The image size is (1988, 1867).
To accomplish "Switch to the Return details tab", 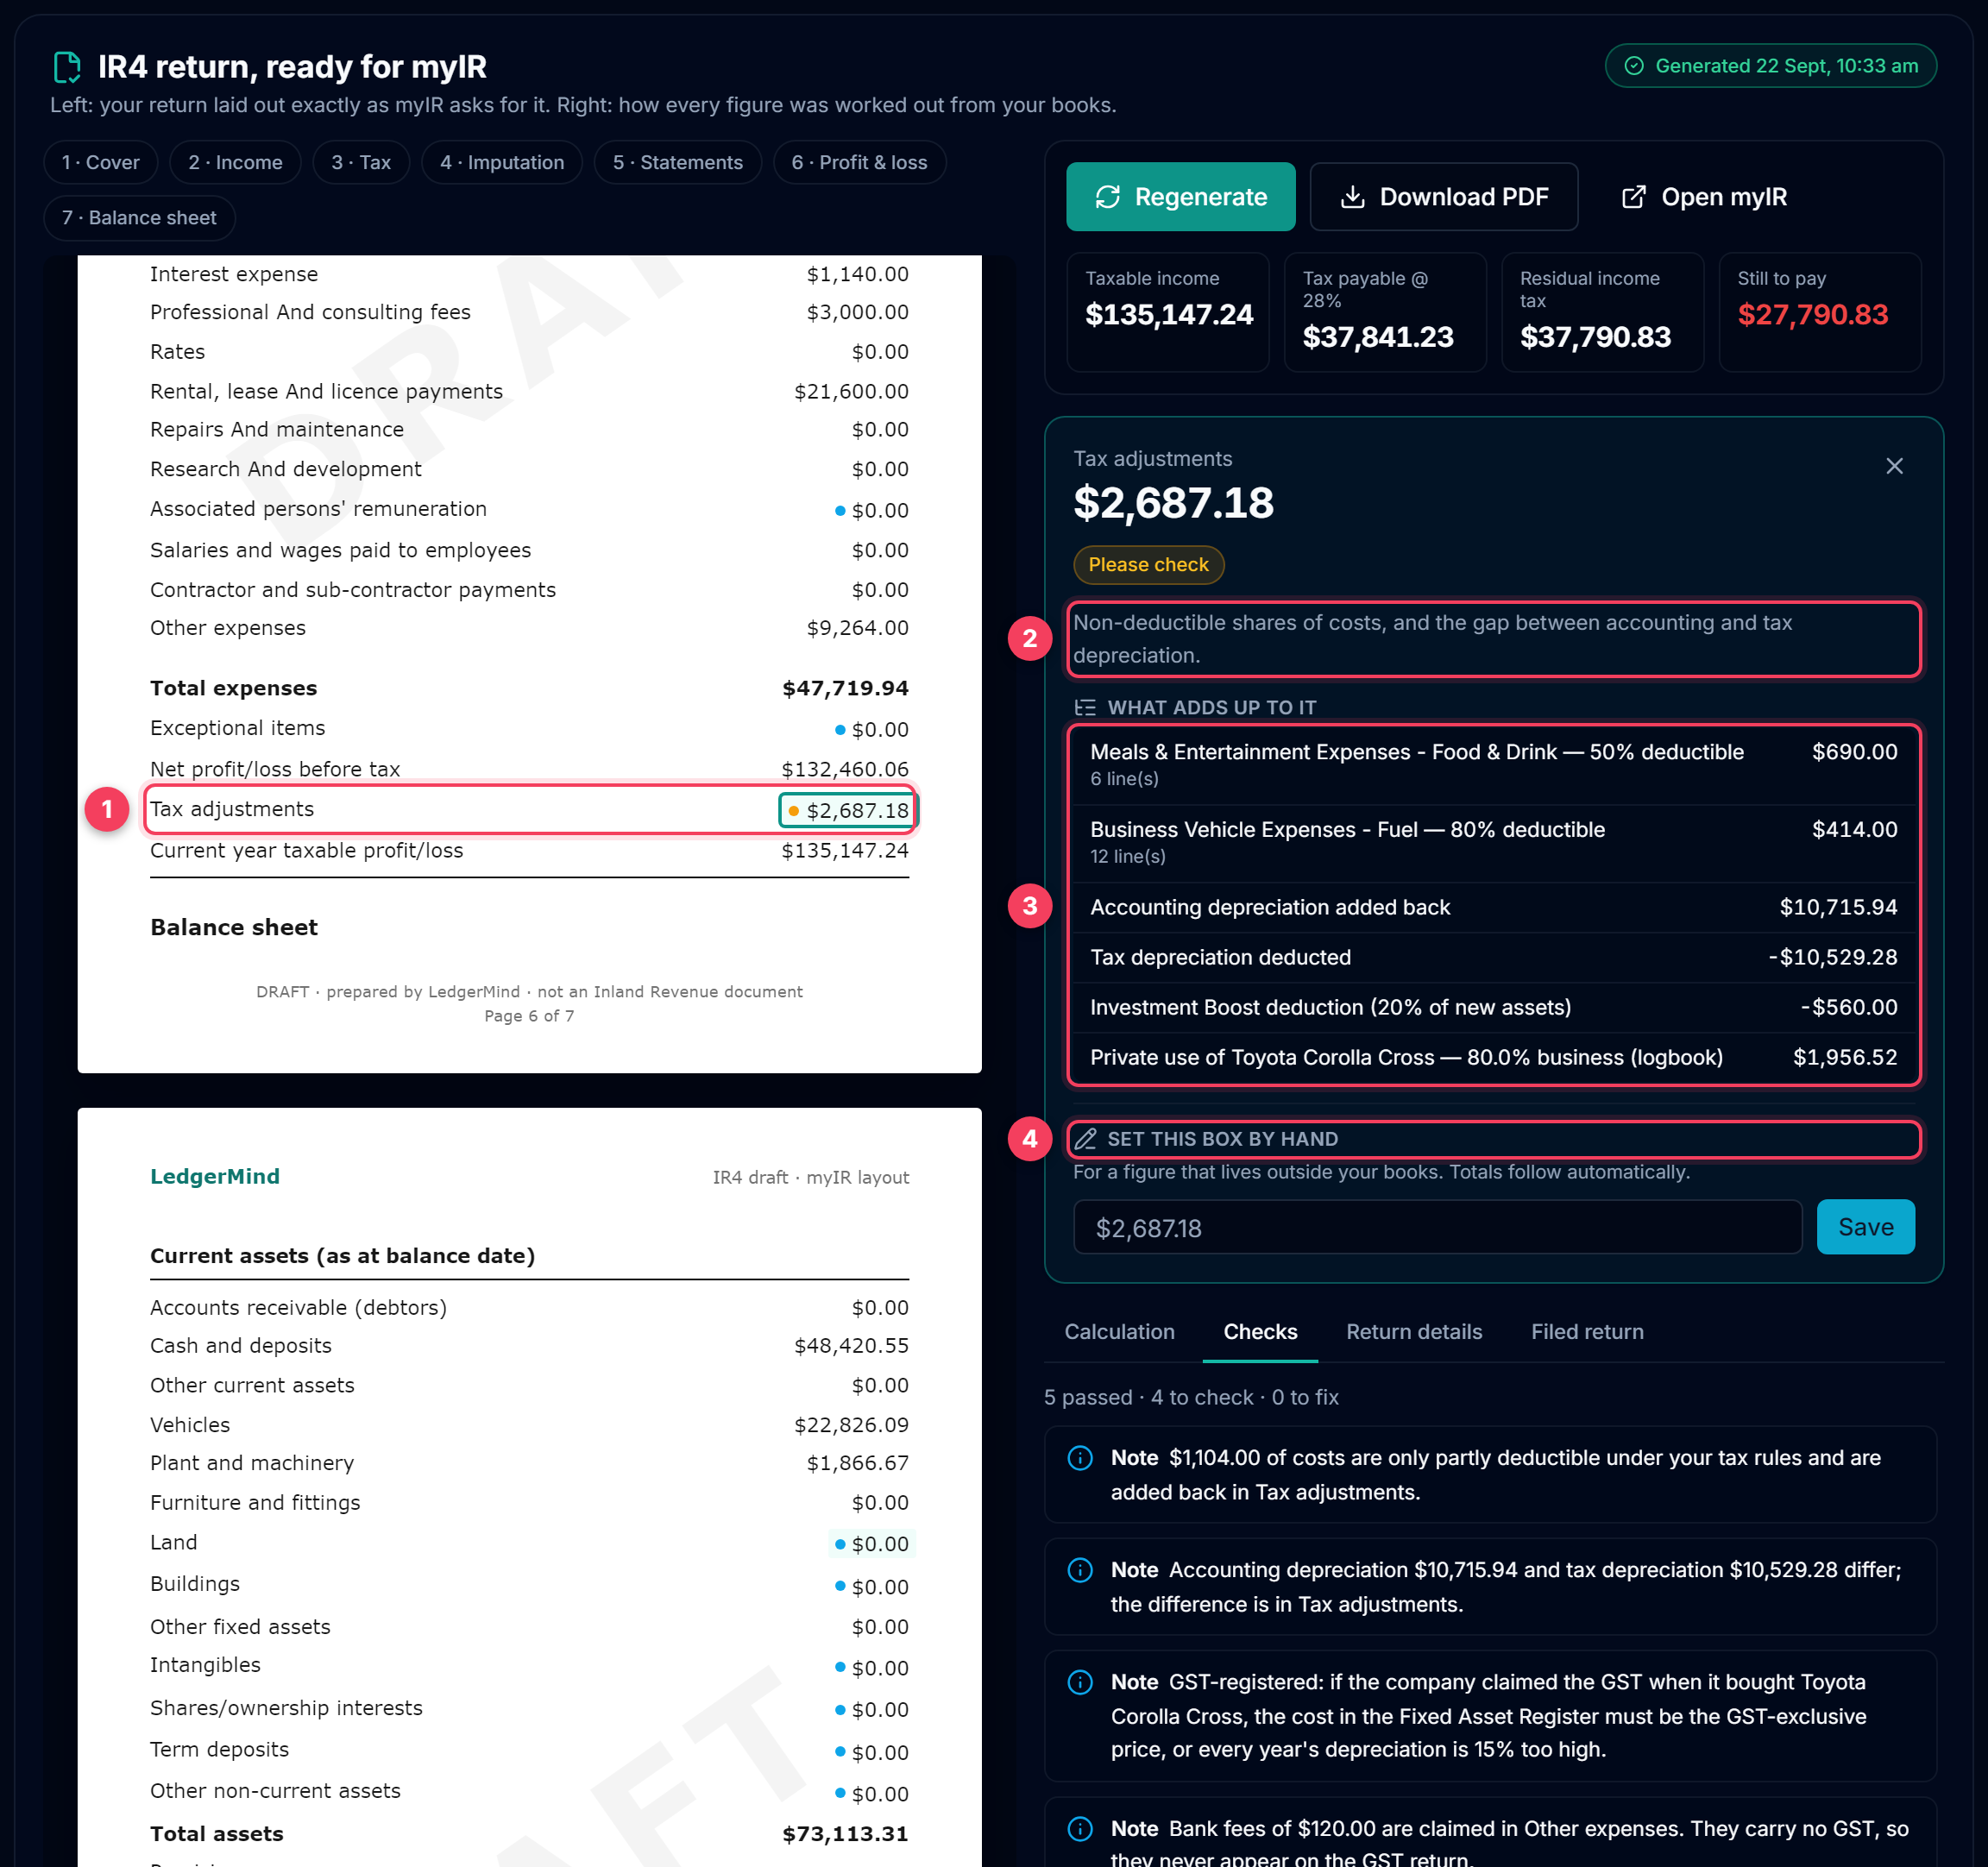I will [x=1414, y=1331].
